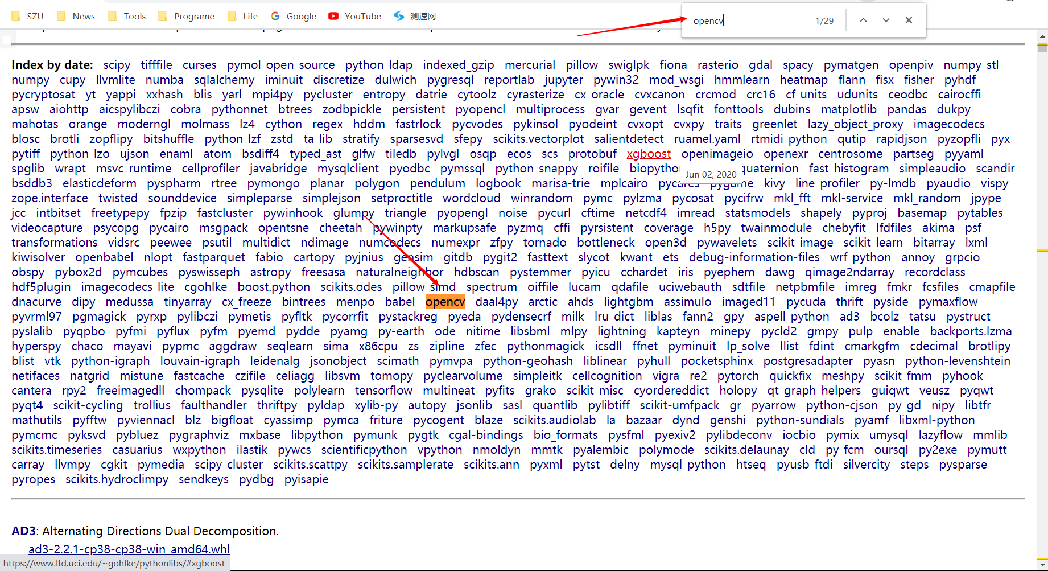Open the pillow-simd index link
1048x571 pixels.
click(424, 287)
